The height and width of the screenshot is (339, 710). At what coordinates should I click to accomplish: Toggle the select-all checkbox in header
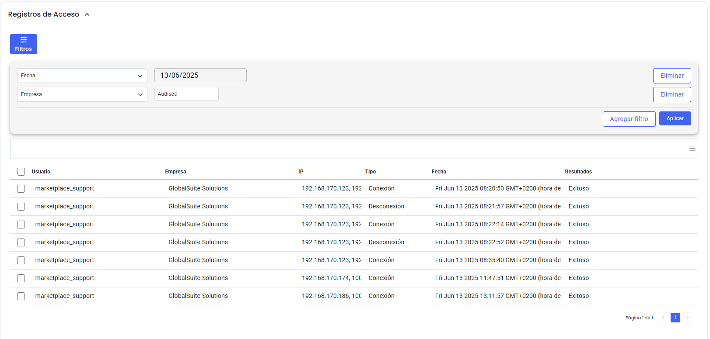[21, 172]
